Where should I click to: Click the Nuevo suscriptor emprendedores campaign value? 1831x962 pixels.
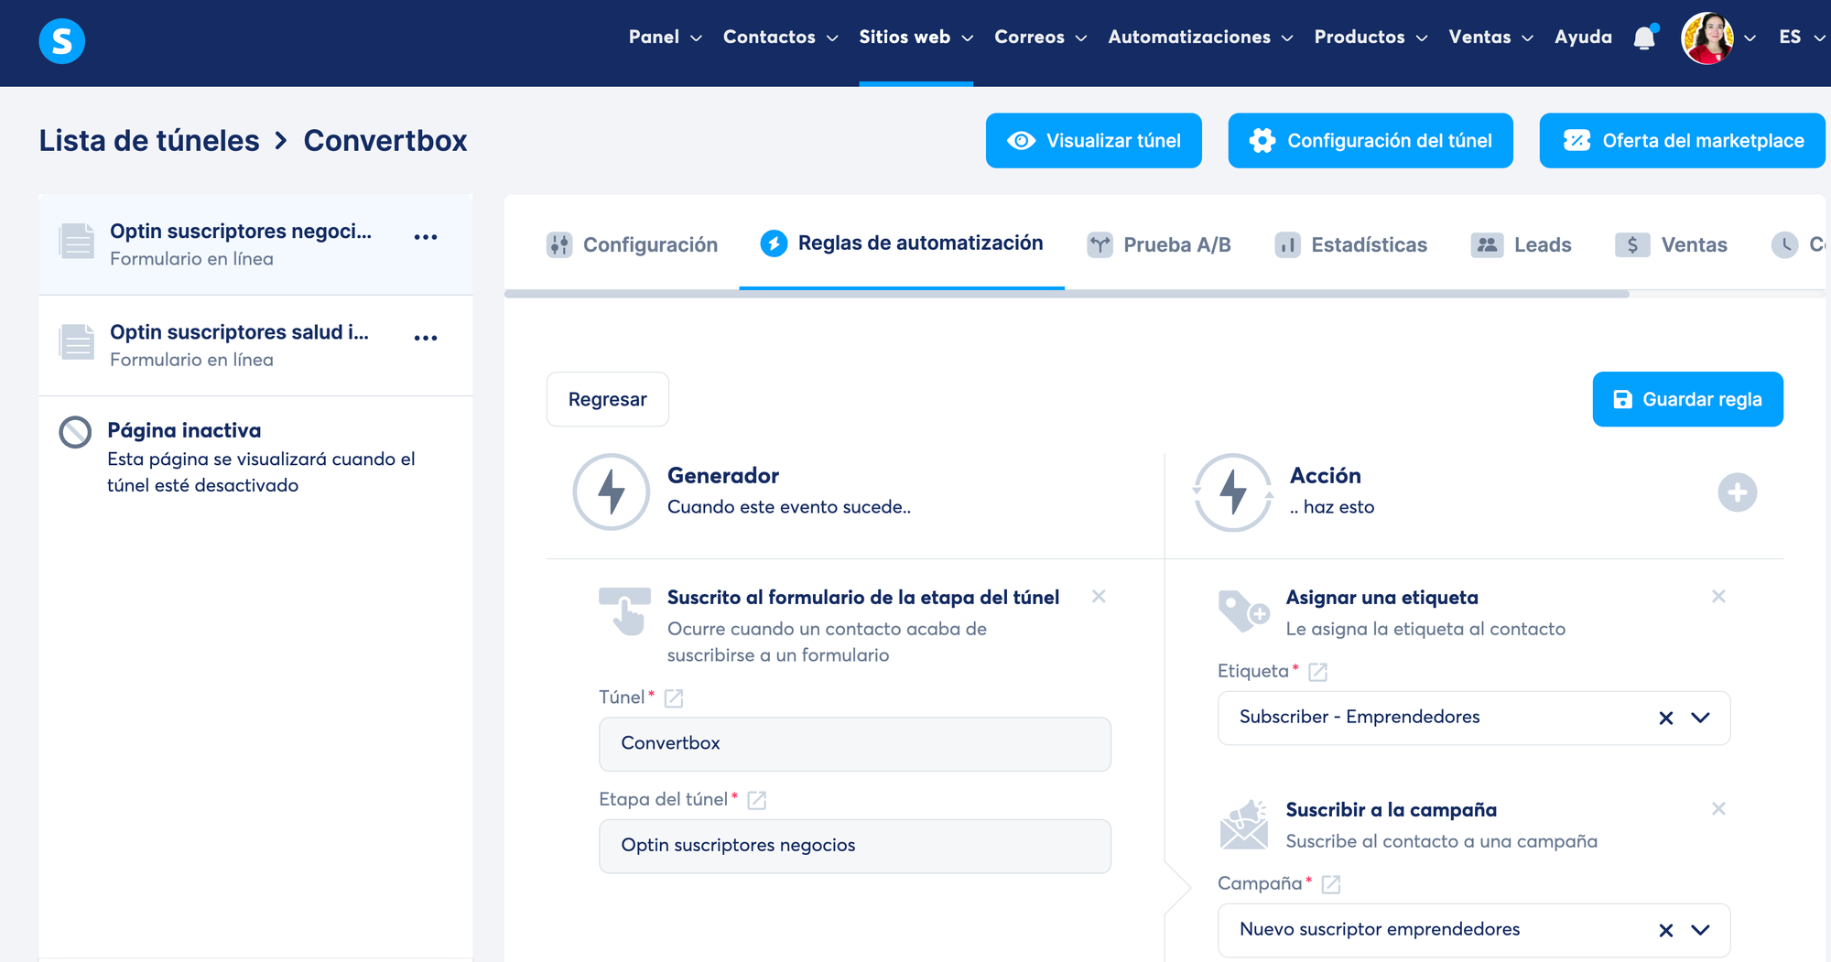click(1380, 929)
